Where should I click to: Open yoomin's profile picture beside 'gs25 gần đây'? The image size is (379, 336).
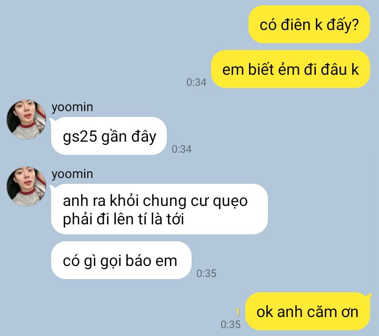point(26,120)
